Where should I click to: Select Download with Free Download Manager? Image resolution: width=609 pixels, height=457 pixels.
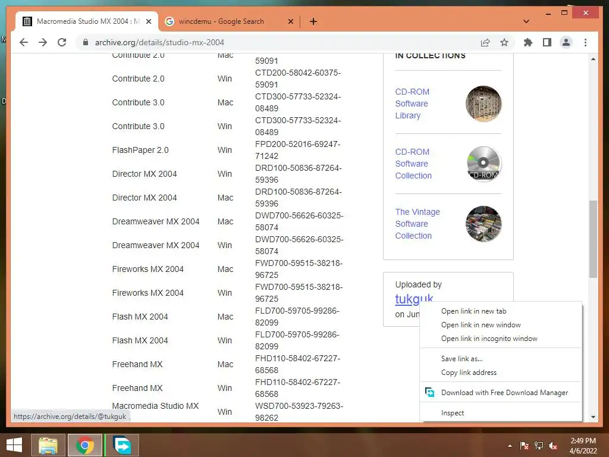504,393
